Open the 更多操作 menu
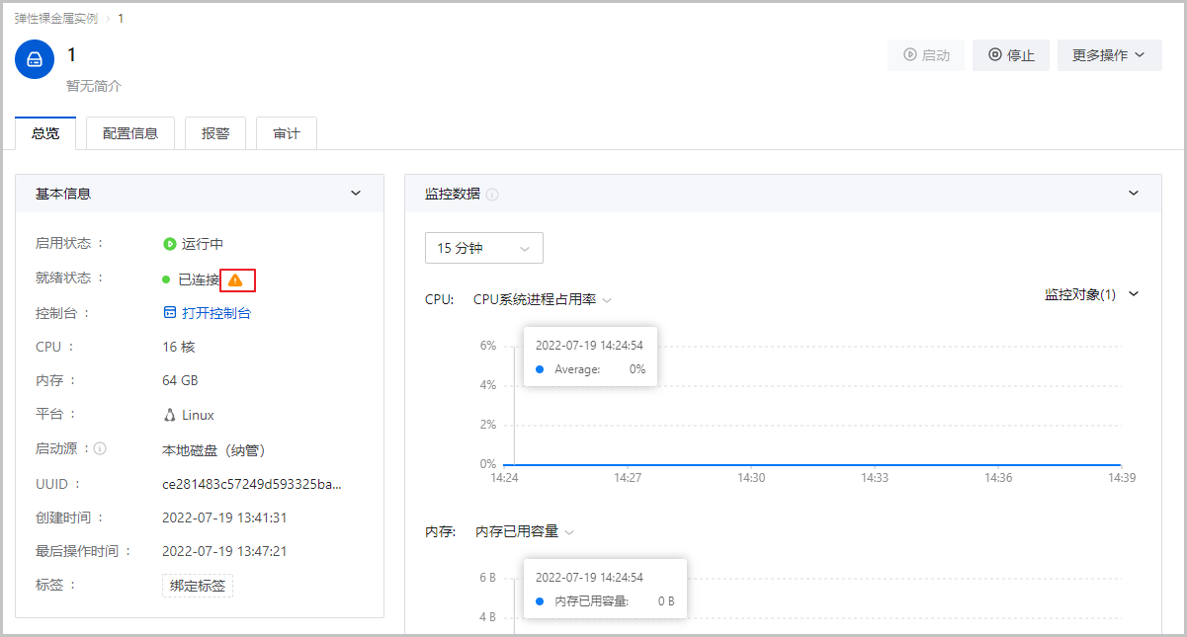This screenshot has height=637, width=1187. coord(1109,55)
